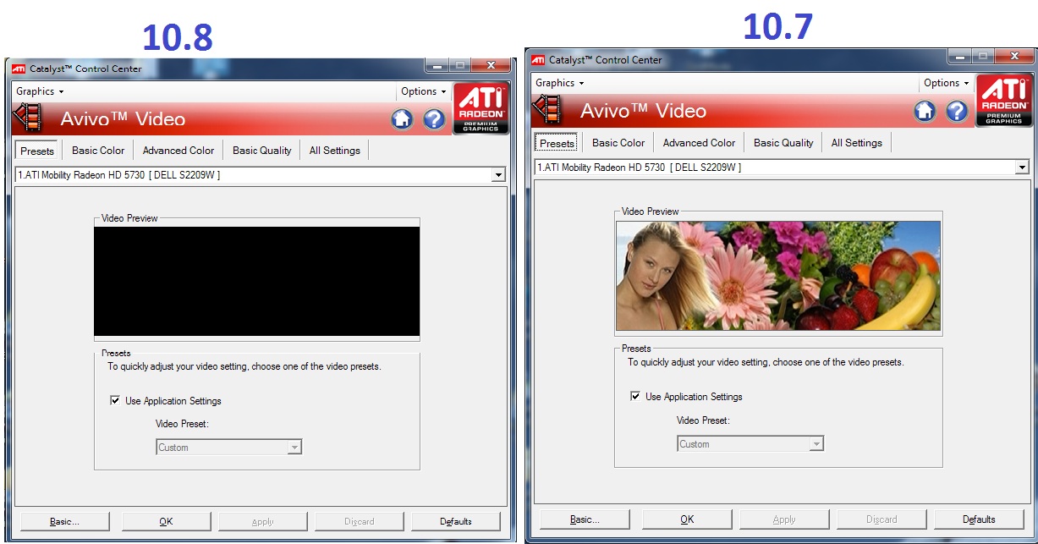Screen dimensions: 1038x544
Task: Click the black video preview in the 10.8 window
Action: (256, 281)
